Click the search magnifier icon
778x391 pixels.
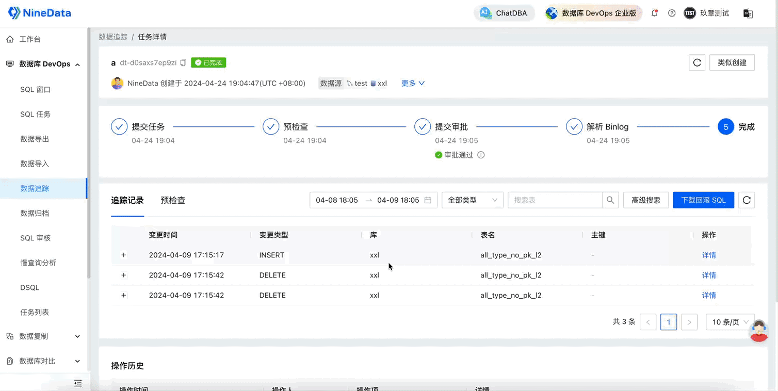coord(610,200)
